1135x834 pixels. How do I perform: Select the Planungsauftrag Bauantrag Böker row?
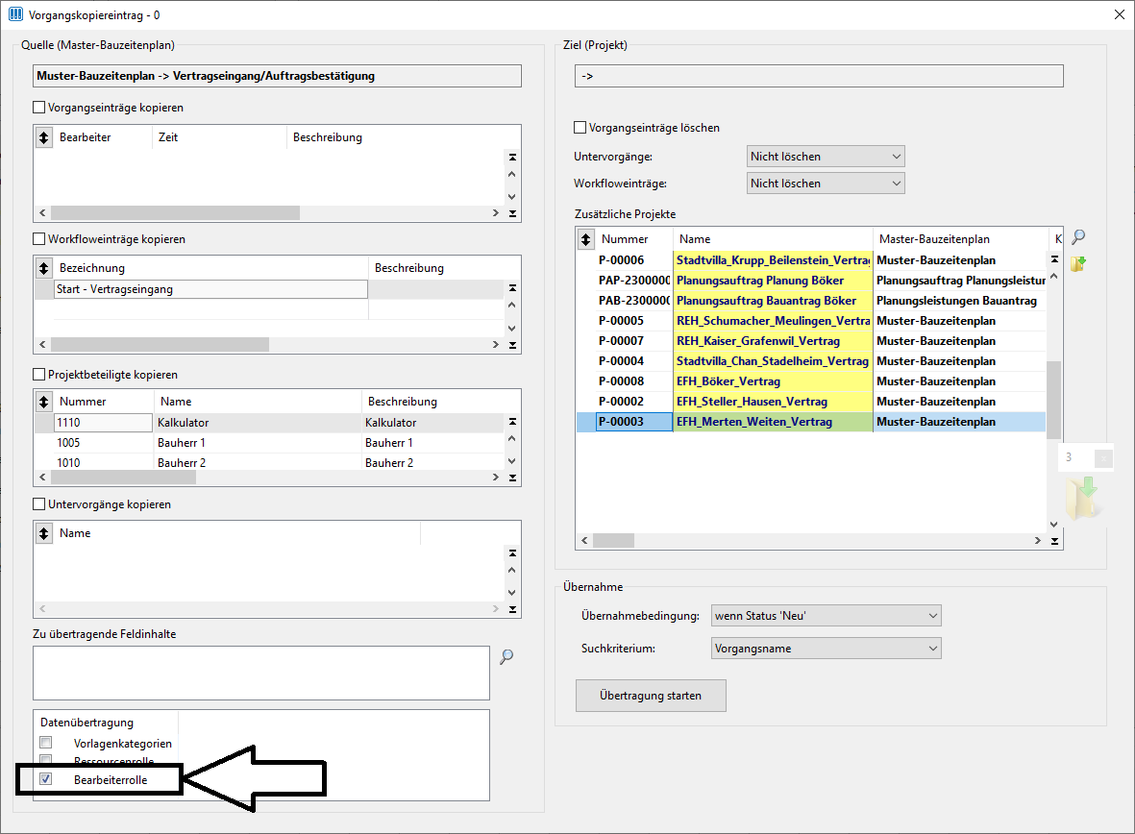click(x=811, y=301)
